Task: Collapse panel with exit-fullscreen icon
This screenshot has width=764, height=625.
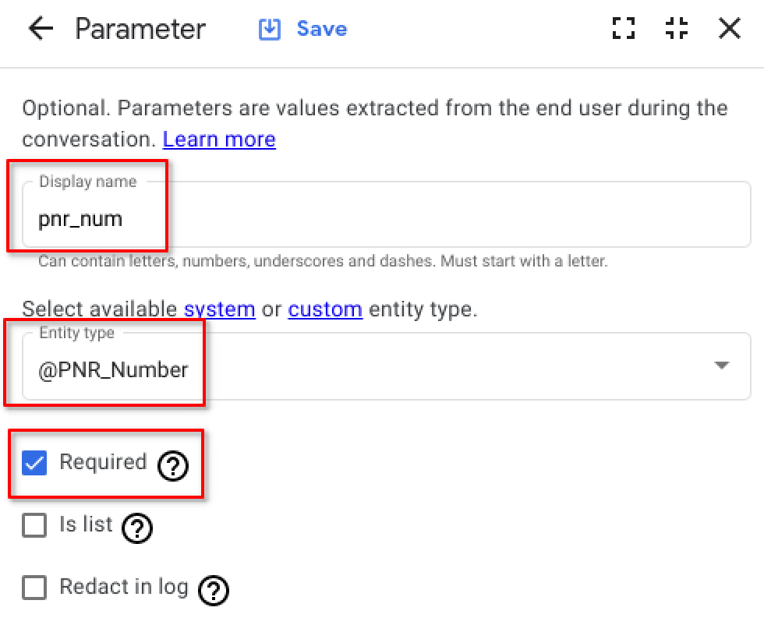Action: (x=677, y=28)
